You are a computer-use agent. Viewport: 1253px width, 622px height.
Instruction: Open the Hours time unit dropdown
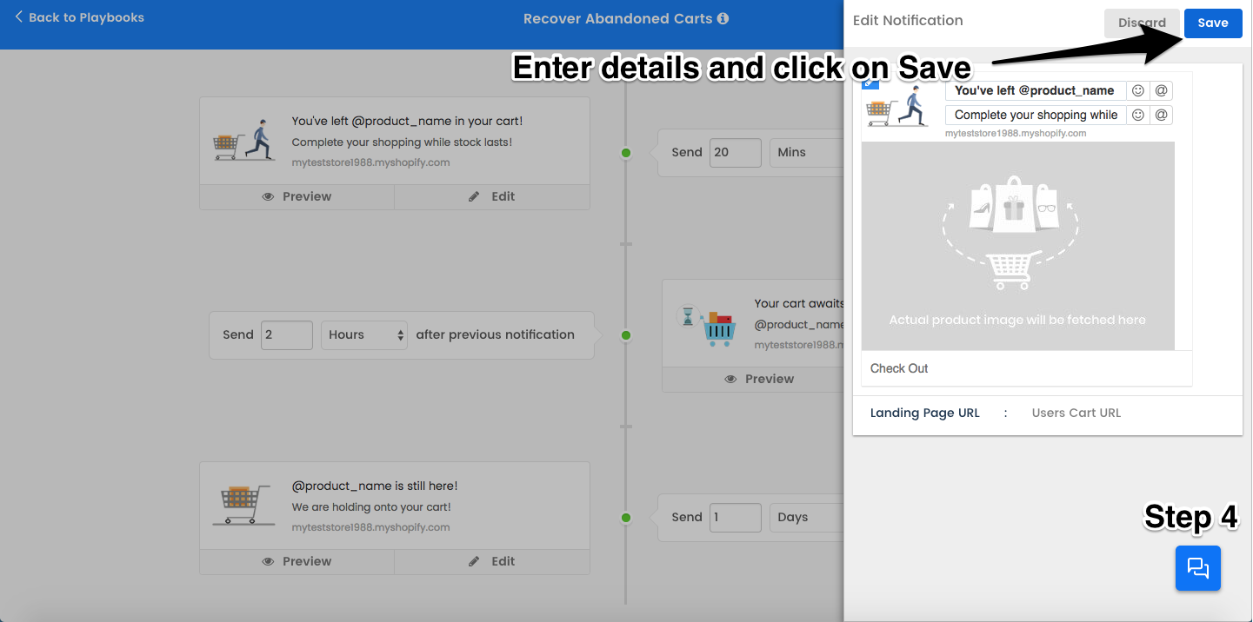[x=363, y=334]
